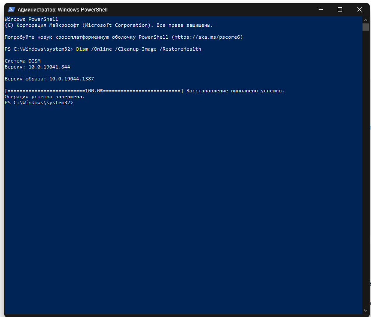Click the 'Система DISM' output line
This screenshot has height=317, width=371.
pyautogui.click(x=23, y=61)
